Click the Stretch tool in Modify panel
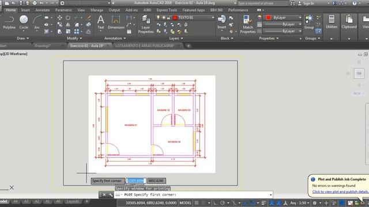The height and width of the screenshot is (207, 369). (60, 32)
